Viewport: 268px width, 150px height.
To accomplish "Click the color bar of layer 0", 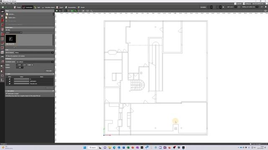I will tap(21, 79).
